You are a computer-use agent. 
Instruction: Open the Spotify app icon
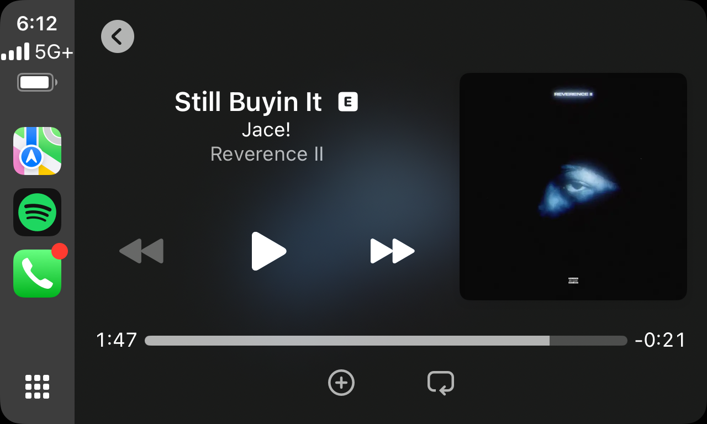coord(37,212)
